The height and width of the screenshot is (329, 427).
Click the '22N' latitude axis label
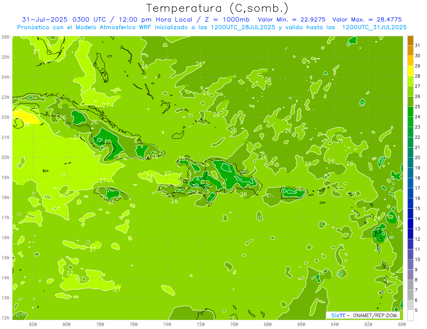pos(5,117)
